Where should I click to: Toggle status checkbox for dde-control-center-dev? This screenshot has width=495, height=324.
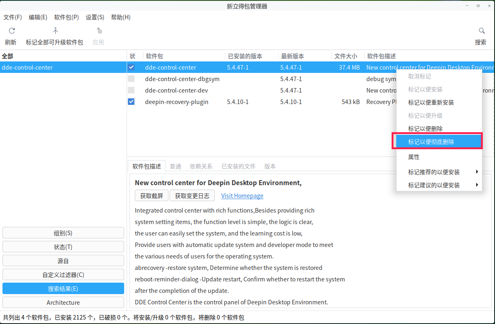pos(131,90)
